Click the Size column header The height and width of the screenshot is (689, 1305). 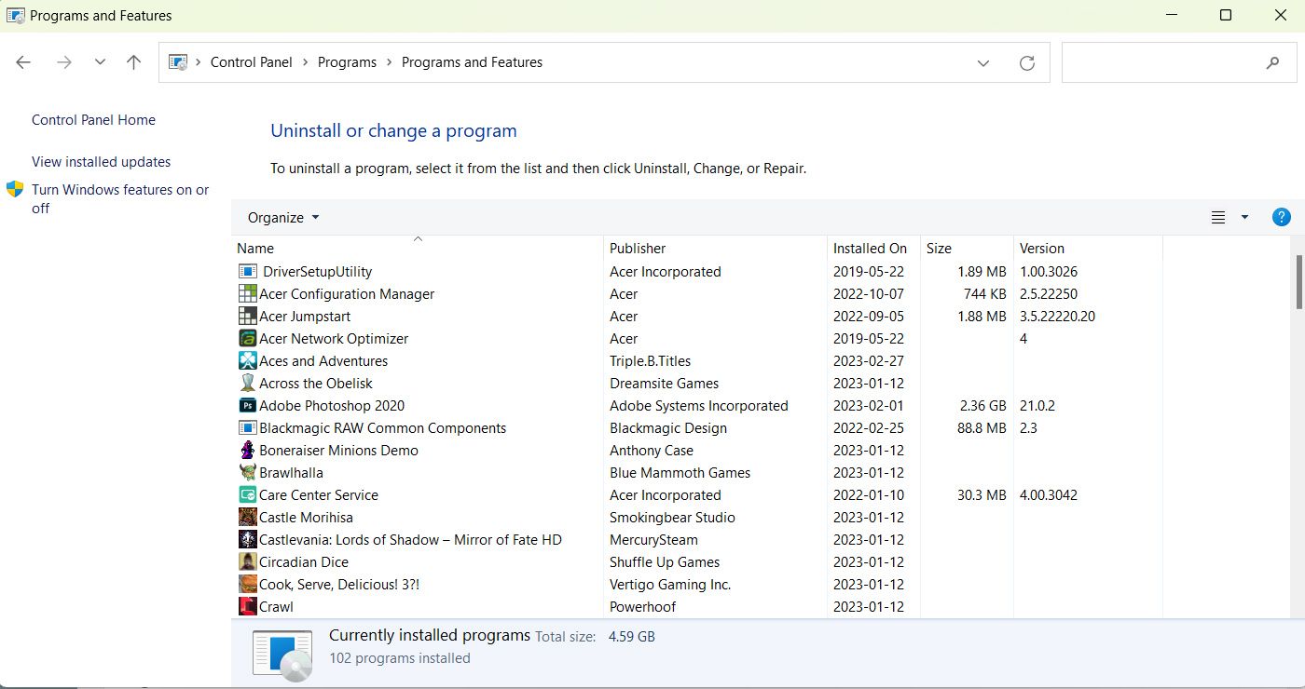click(939, 249)
